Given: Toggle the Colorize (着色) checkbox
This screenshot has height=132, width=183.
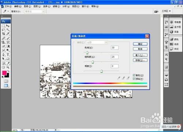Looking at the screenshot, I should 134,75.
